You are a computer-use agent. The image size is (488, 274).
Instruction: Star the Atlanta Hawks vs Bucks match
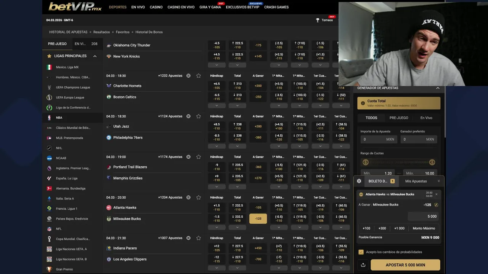(x=199, y=198)
